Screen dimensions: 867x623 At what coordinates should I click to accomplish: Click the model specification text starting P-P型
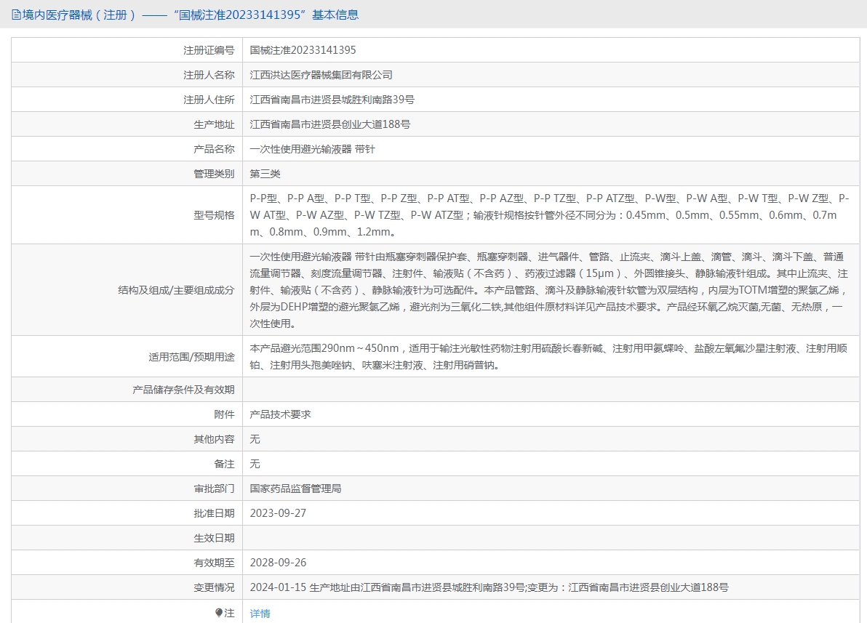[549, 215]
